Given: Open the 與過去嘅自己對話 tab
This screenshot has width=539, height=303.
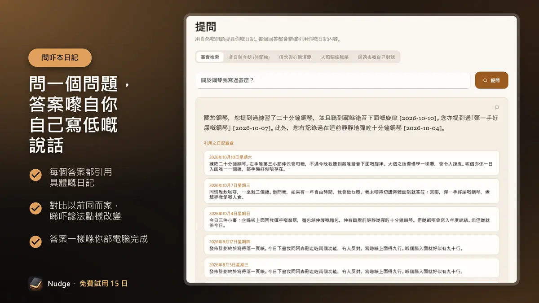Looking at the screenshot, I should click(x=376, y=57).
